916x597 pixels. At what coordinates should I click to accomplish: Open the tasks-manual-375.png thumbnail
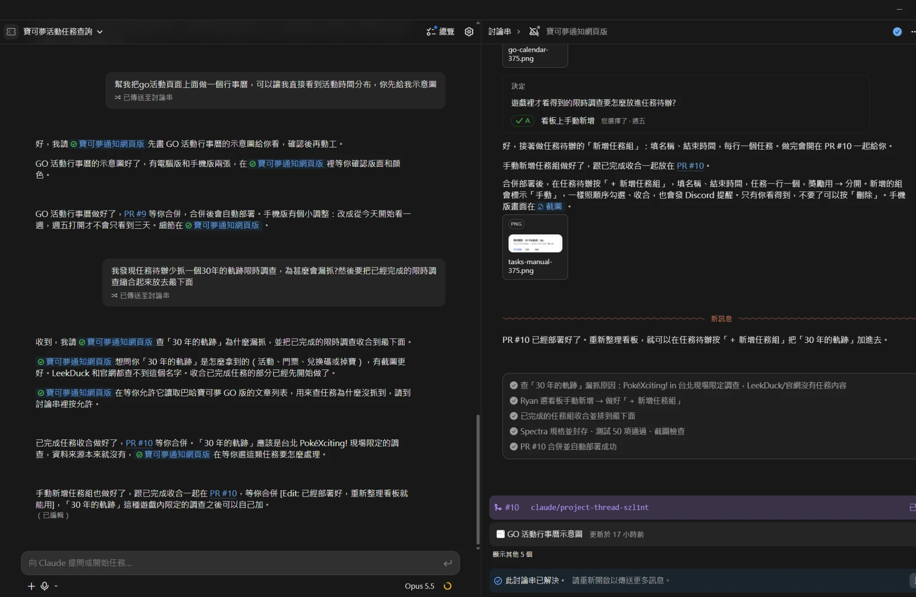coord(535,247)
